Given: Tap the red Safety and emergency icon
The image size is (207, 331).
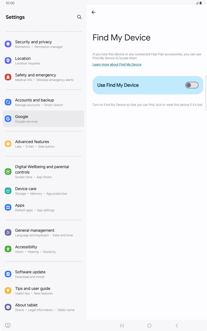Looking at the screenshot, I should pyautogui.click(x=8, y=77).
